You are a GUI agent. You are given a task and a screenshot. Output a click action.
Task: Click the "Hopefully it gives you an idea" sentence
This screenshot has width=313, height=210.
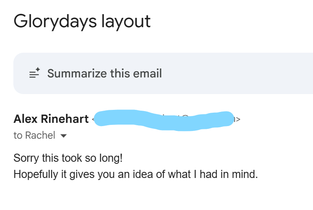click(x=135, y=174)
